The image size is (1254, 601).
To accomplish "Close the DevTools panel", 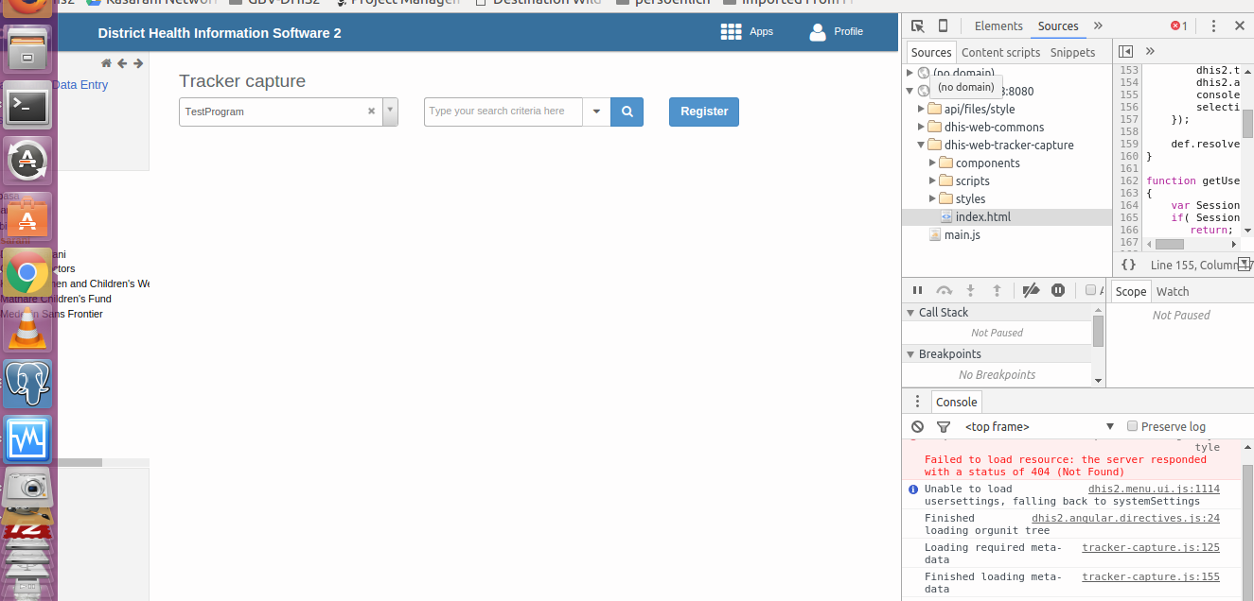I will click(1240, 26).
